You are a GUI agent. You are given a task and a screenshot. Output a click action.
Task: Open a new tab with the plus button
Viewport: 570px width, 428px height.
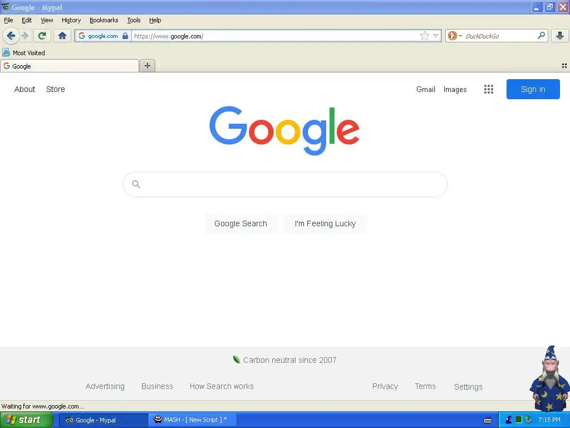click(147, 66)
